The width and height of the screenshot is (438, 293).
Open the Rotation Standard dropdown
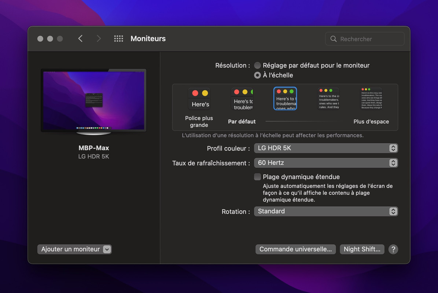point(326,212)
